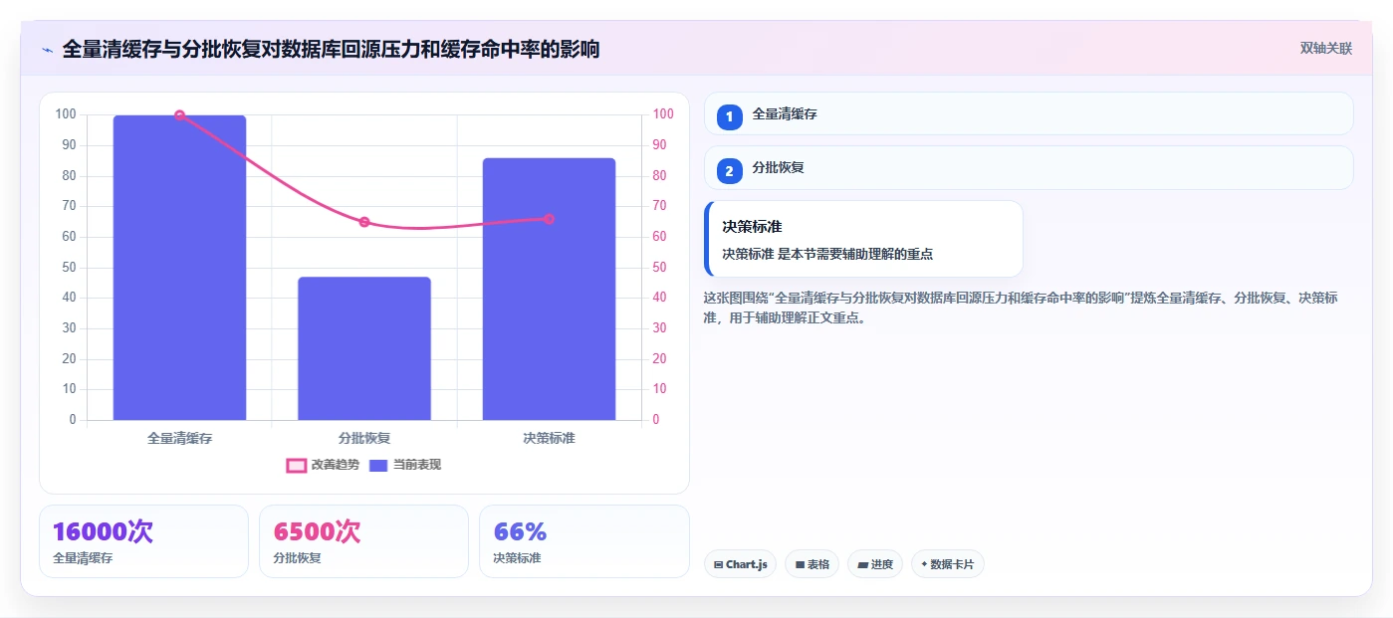This screenshot has height=618, width=1393.
Task: Click the 进度 tag
Action: [875, 564]
